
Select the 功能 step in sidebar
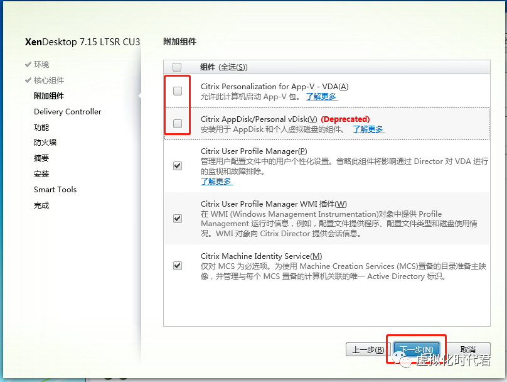pos(41,127)
